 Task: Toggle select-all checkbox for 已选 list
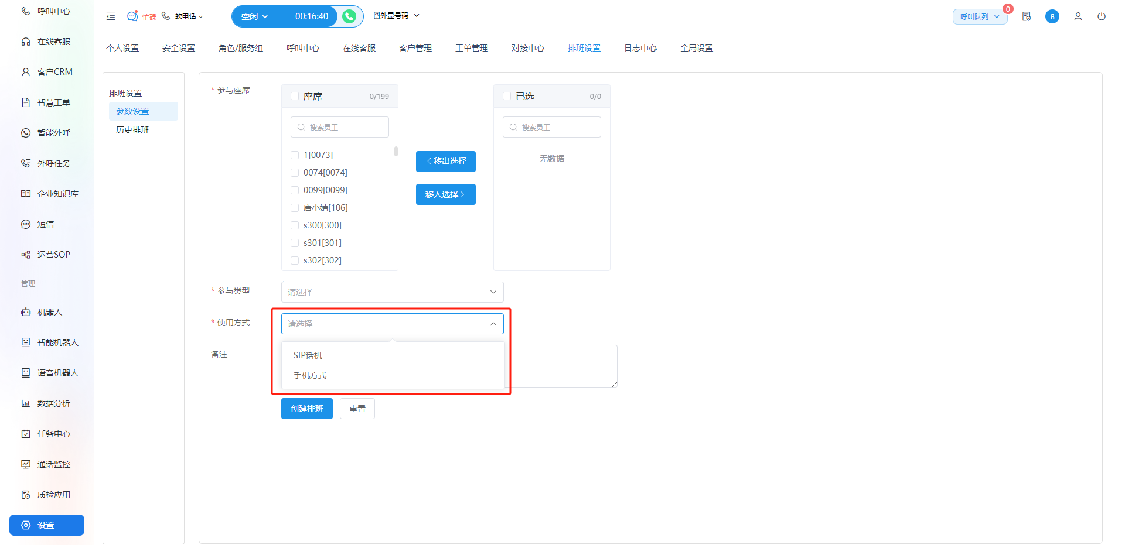(507, 96)
